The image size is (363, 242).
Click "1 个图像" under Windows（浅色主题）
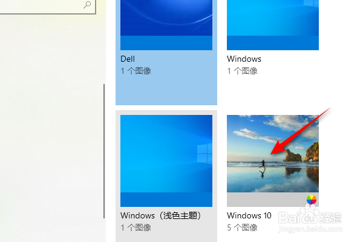point(136,227)
